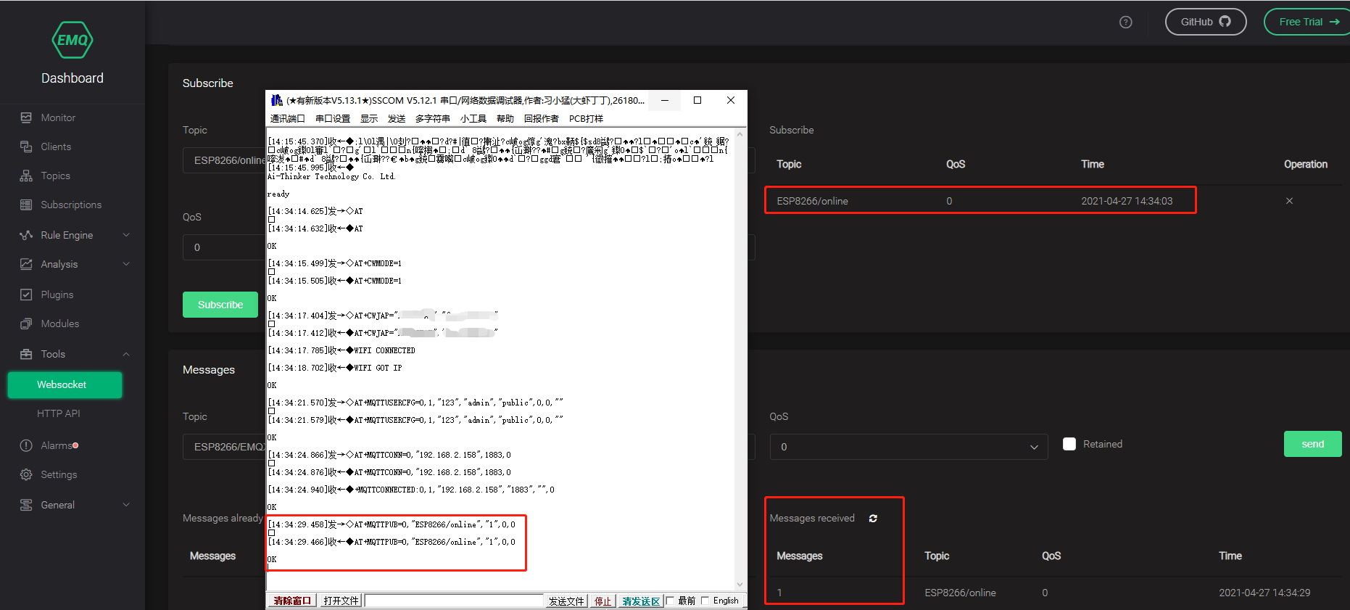
Task: Open the Clients page
Action: click(x=56, y=147)
